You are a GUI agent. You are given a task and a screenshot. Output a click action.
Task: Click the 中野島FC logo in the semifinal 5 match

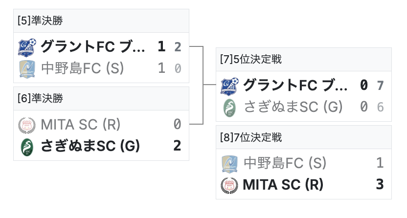coord(26,68)
